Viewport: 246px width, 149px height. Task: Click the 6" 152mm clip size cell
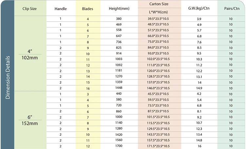click(x=30, y=120)
